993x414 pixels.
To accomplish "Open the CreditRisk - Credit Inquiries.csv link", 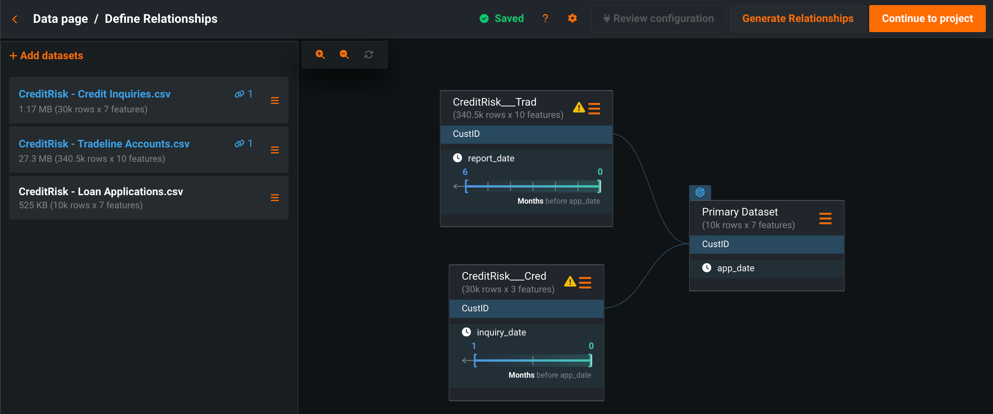I will (95, 94).
